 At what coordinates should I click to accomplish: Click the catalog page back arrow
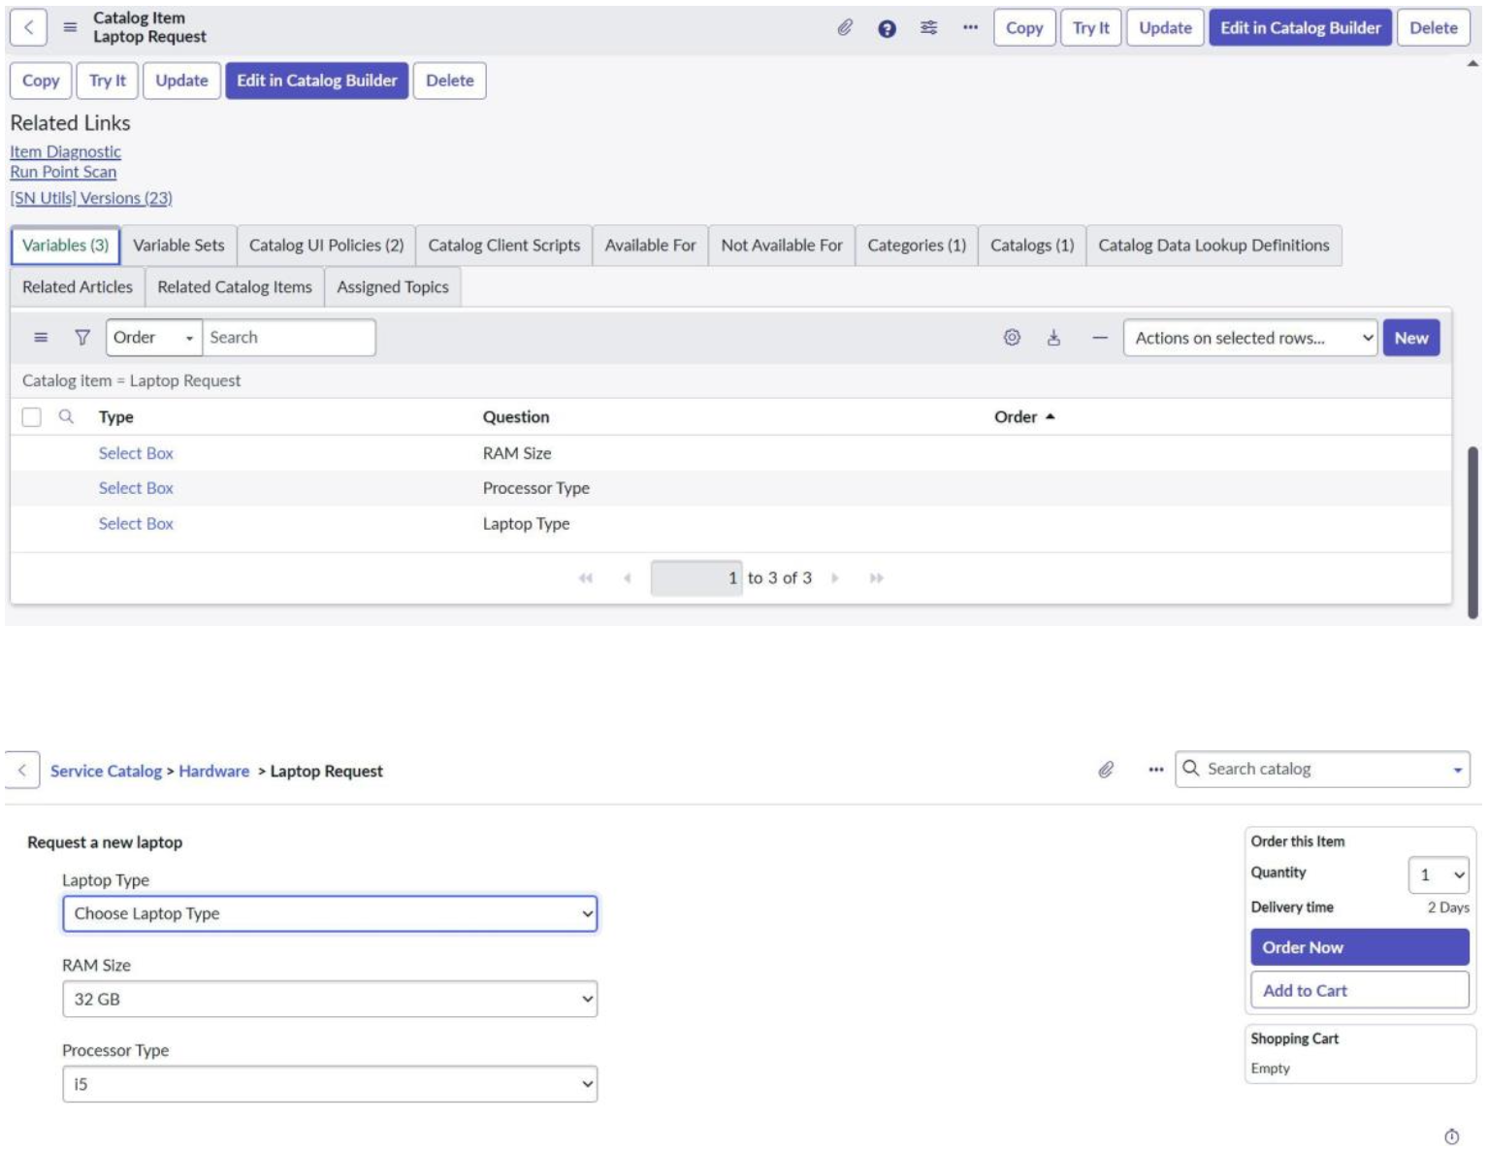coord(21,770)
